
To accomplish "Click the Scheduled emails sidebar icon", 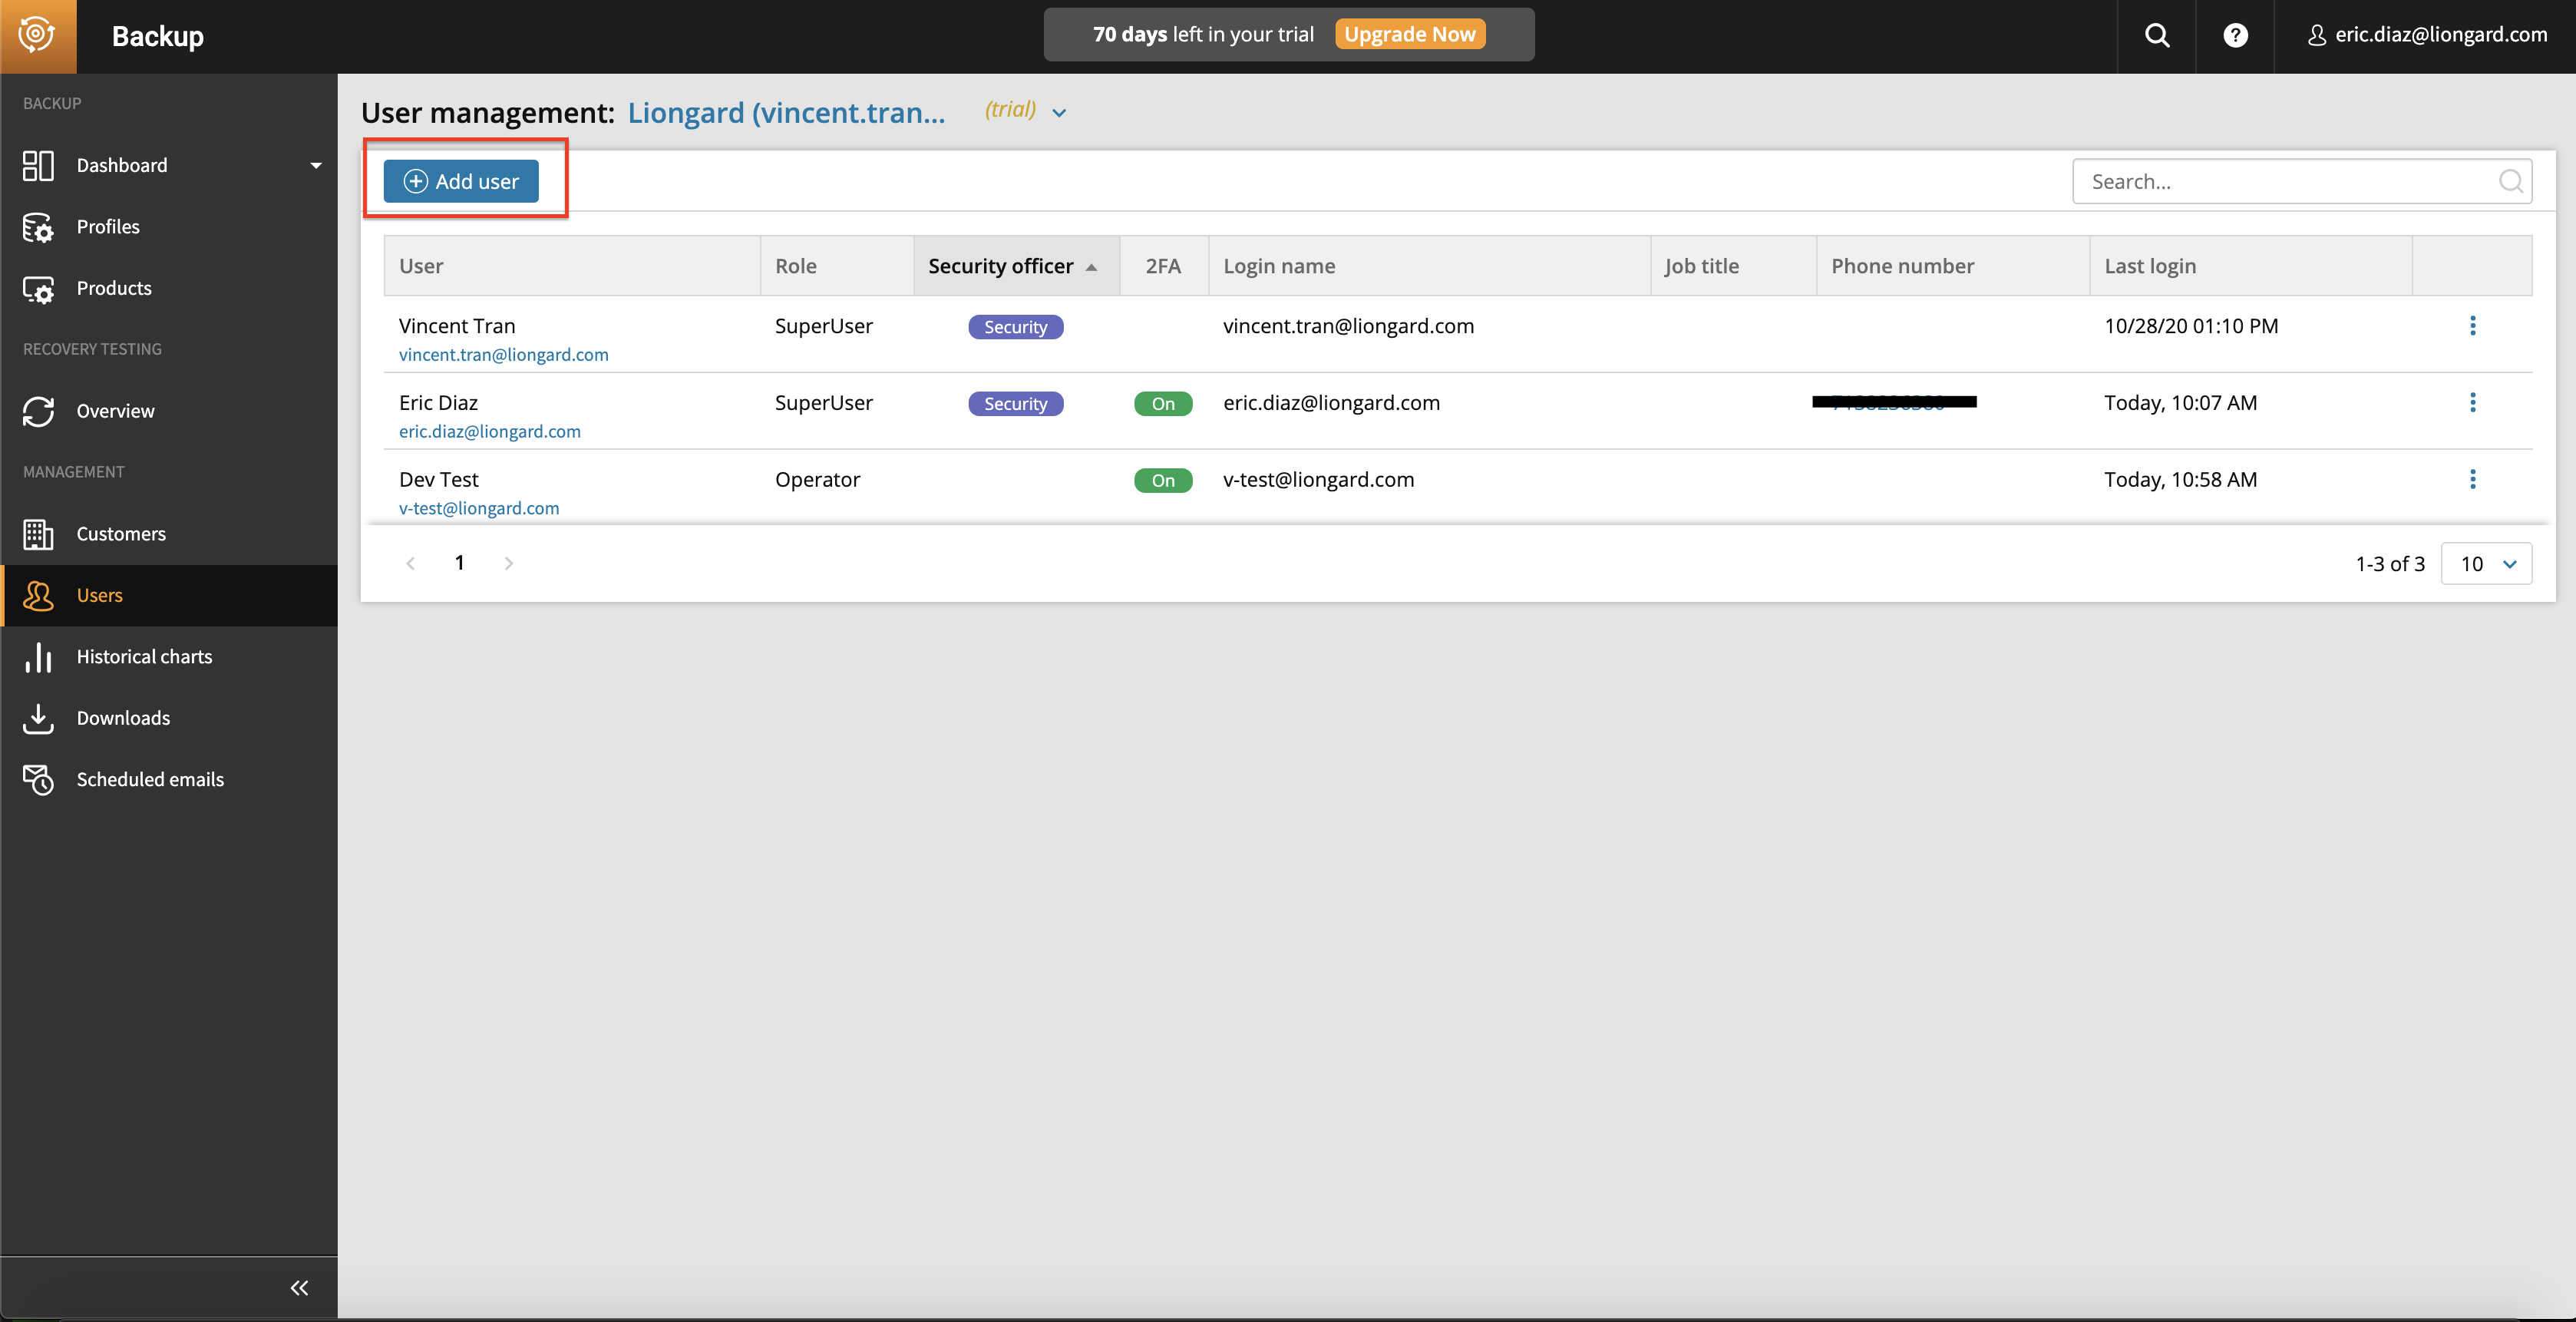I will click(x=38, y=780).
